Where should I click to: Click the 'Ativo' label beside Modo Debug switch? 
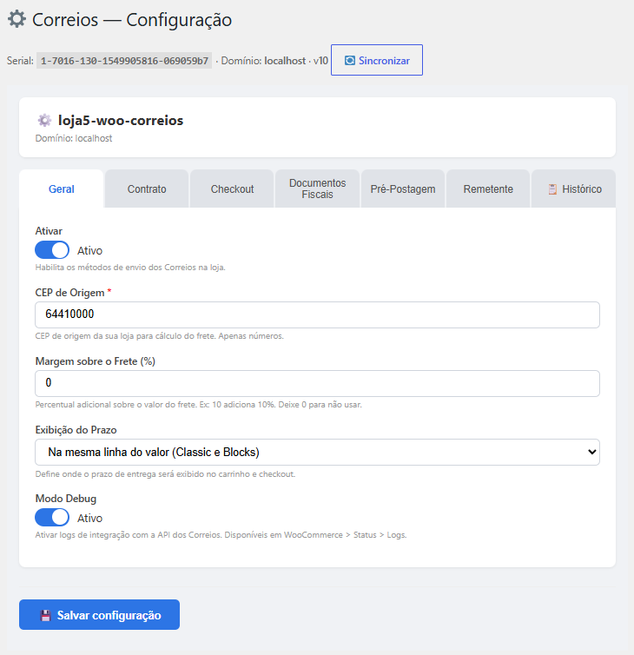pyautogui.click(x=89, y=518)
